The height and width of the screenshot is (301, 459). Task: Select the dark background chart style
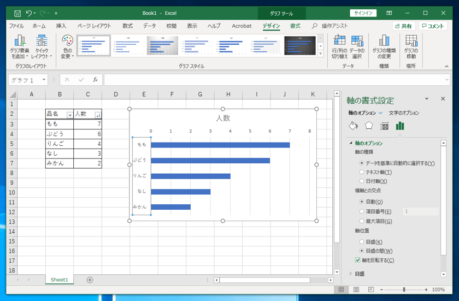300,46
